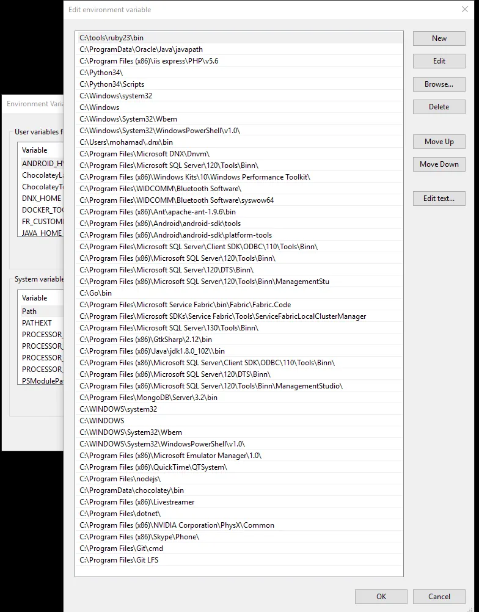This screenshot has height=612, width=479.
Task: Select the C:\Go\bin entry
Action: [x=239, y=293]
